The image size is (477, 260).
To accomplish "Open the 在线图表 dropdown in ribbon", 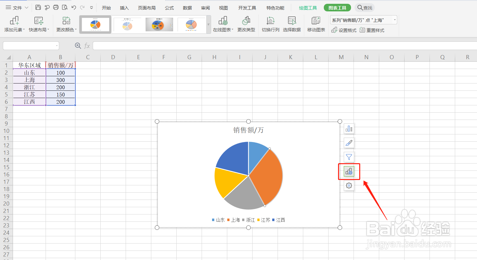I will [223, 24].
